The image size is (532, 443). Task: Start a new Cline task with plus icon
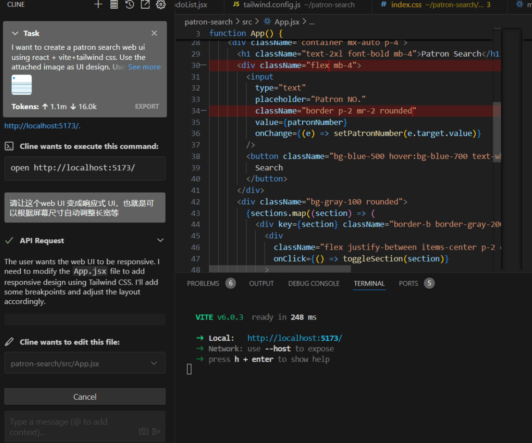[x=98, y=5]
